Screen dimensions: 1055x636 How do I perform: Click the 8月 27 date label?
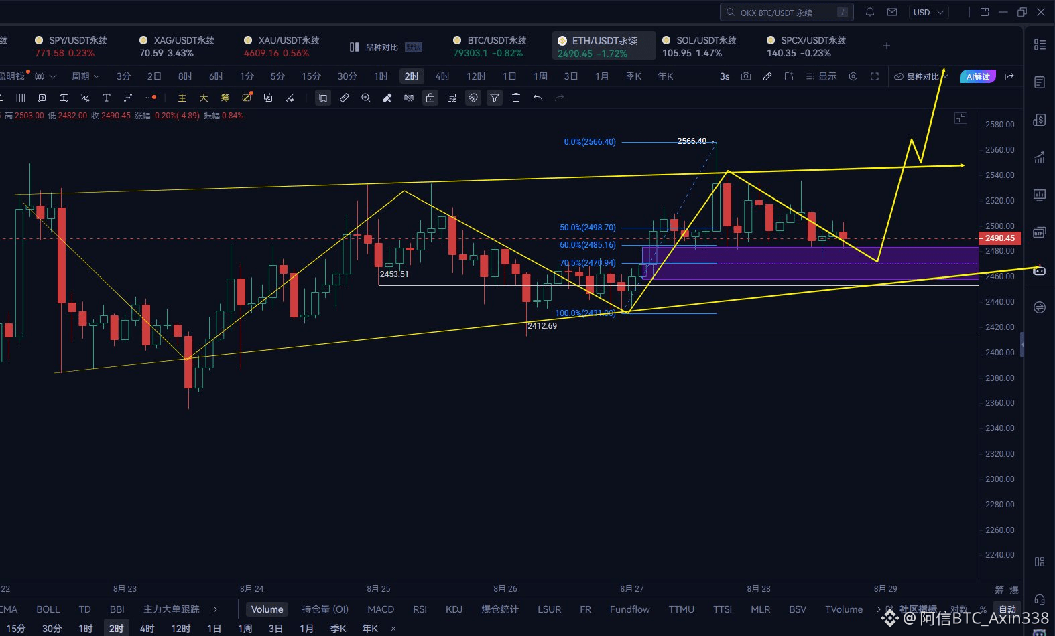(631, 589)
